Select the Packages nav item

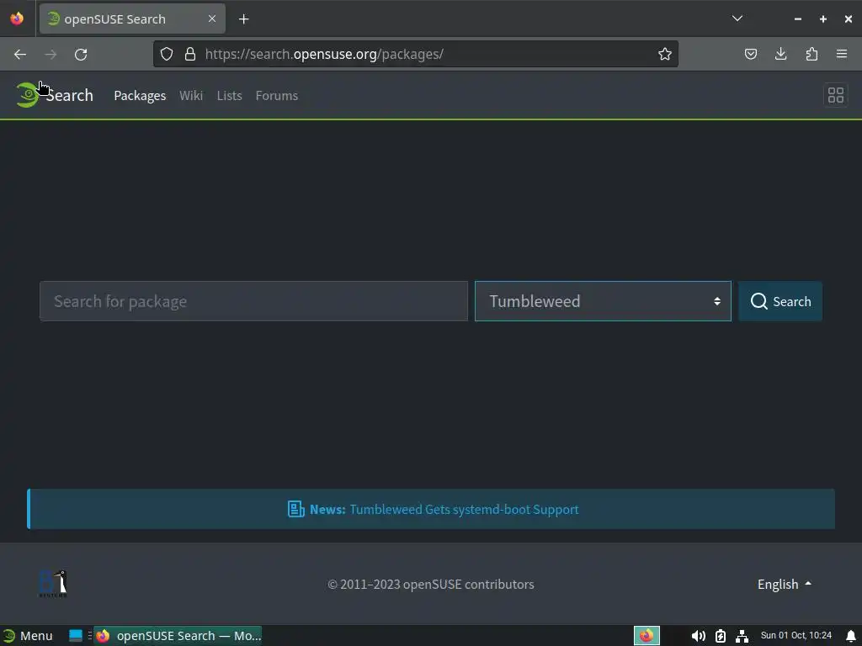click(140, 96)
